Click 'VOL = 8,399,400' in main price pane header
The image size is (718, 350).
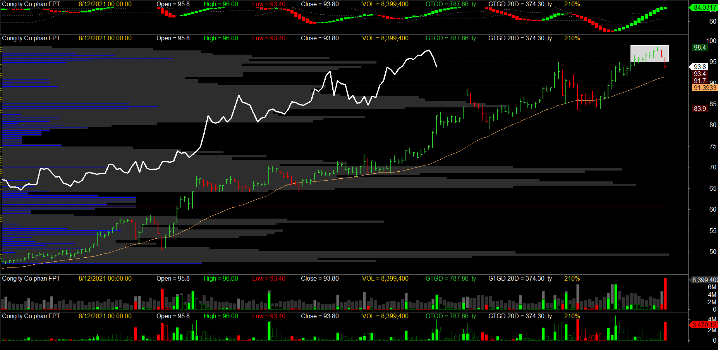click(385, 38)
